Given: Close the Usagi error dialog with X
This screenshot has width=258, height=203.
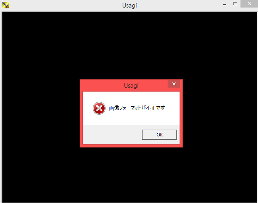Looking at the screenshot, I should pyautogui.click(x=174, y=84).
